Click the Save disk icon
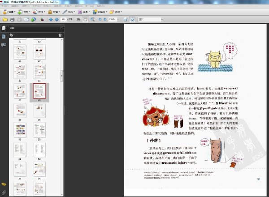The height and width of the screenshot is (197, 269). click(x=19, y=19)
